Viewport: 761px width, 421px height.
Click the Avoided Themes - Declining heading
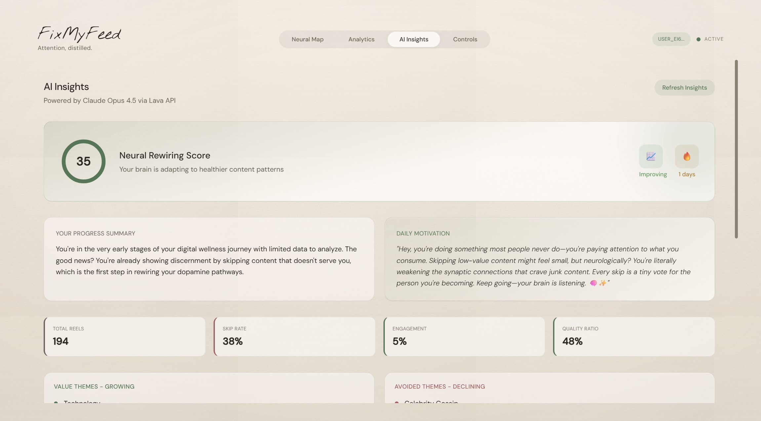click(440, 387)
